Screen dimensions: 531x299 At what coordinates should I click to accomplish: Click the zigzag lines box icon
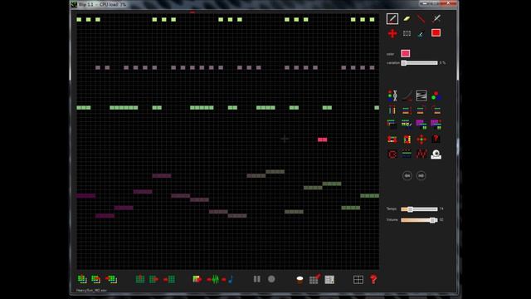[421, 96]
